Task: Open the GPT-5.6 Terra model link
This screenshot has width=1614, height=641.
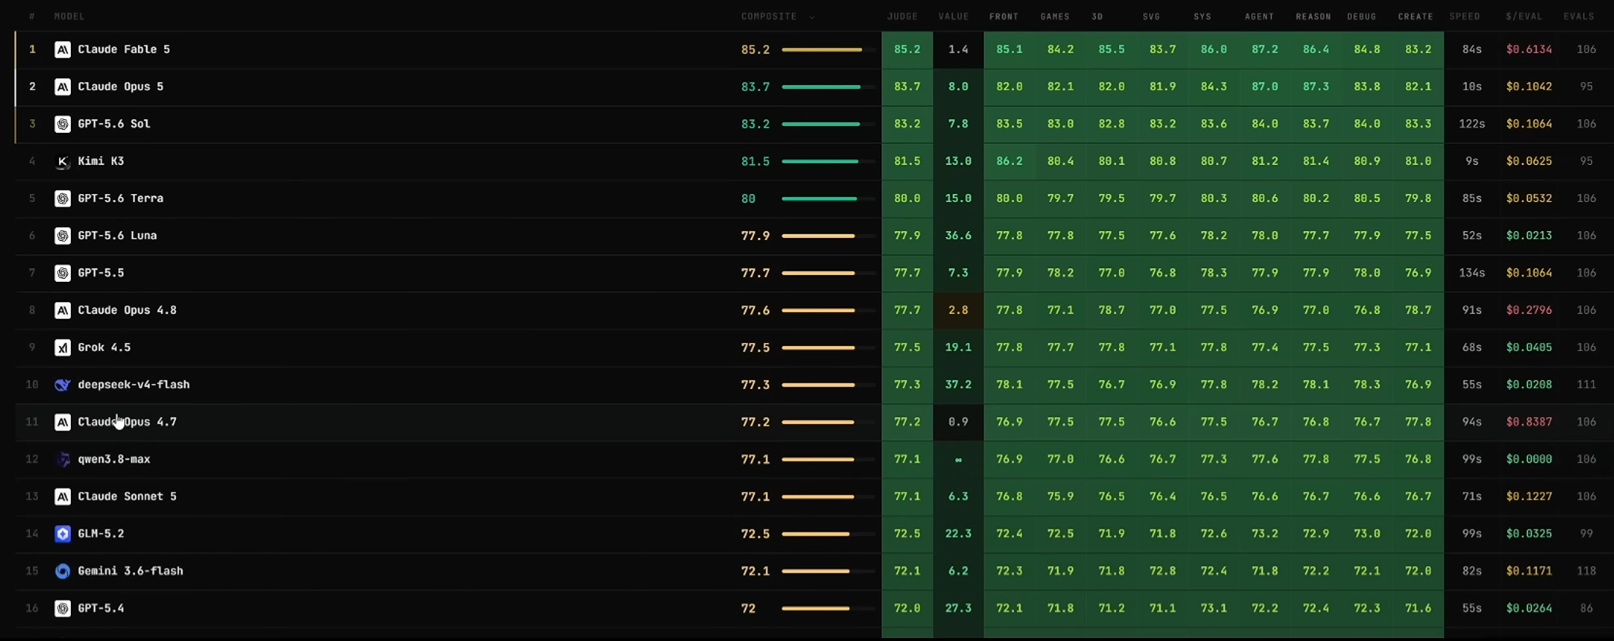Action: point(120,199)
